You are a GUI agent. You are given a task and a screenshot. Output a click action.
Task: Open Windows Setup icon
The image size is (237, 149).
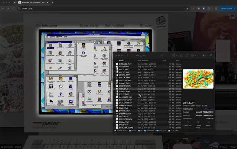70,53
